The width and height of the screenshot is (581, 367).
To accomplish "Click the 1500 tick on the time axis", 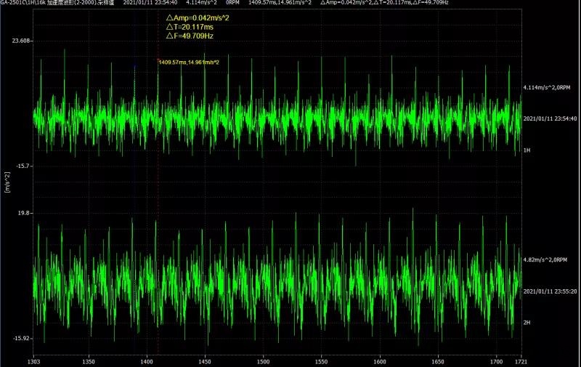I will point(263,360).
